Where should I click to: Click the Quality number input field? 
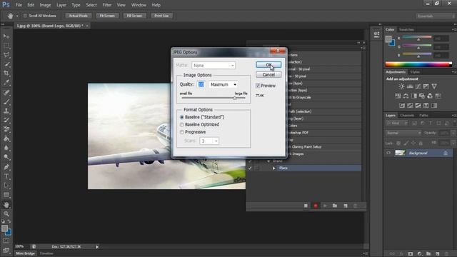click(201, 84)
